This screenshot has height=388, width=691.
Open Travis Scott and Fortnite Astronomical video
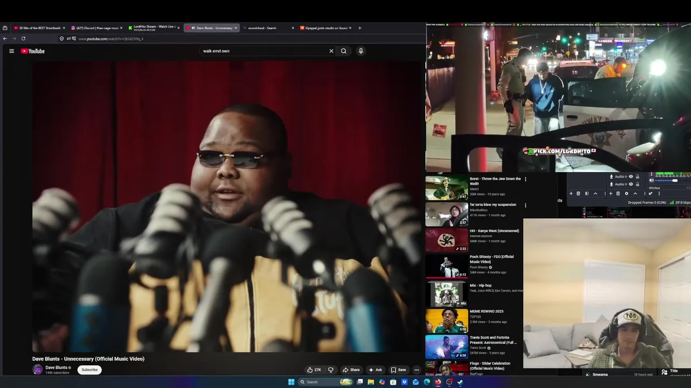coord(493,340)
